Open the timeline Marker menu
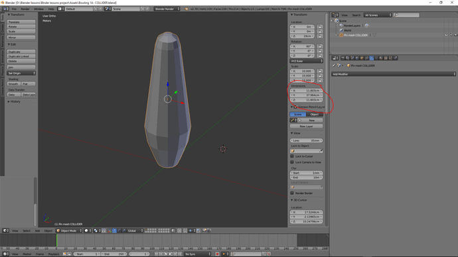 (x=27, y=254)
